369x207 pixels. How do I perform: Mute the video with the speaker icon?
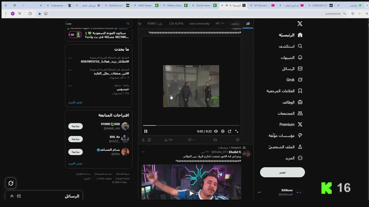tap(216, 131)
